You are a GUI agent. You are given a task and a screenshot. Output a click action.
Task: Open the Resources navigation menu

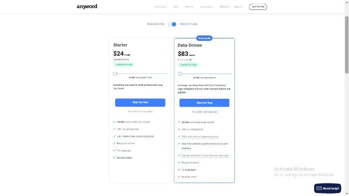[206, 6]
